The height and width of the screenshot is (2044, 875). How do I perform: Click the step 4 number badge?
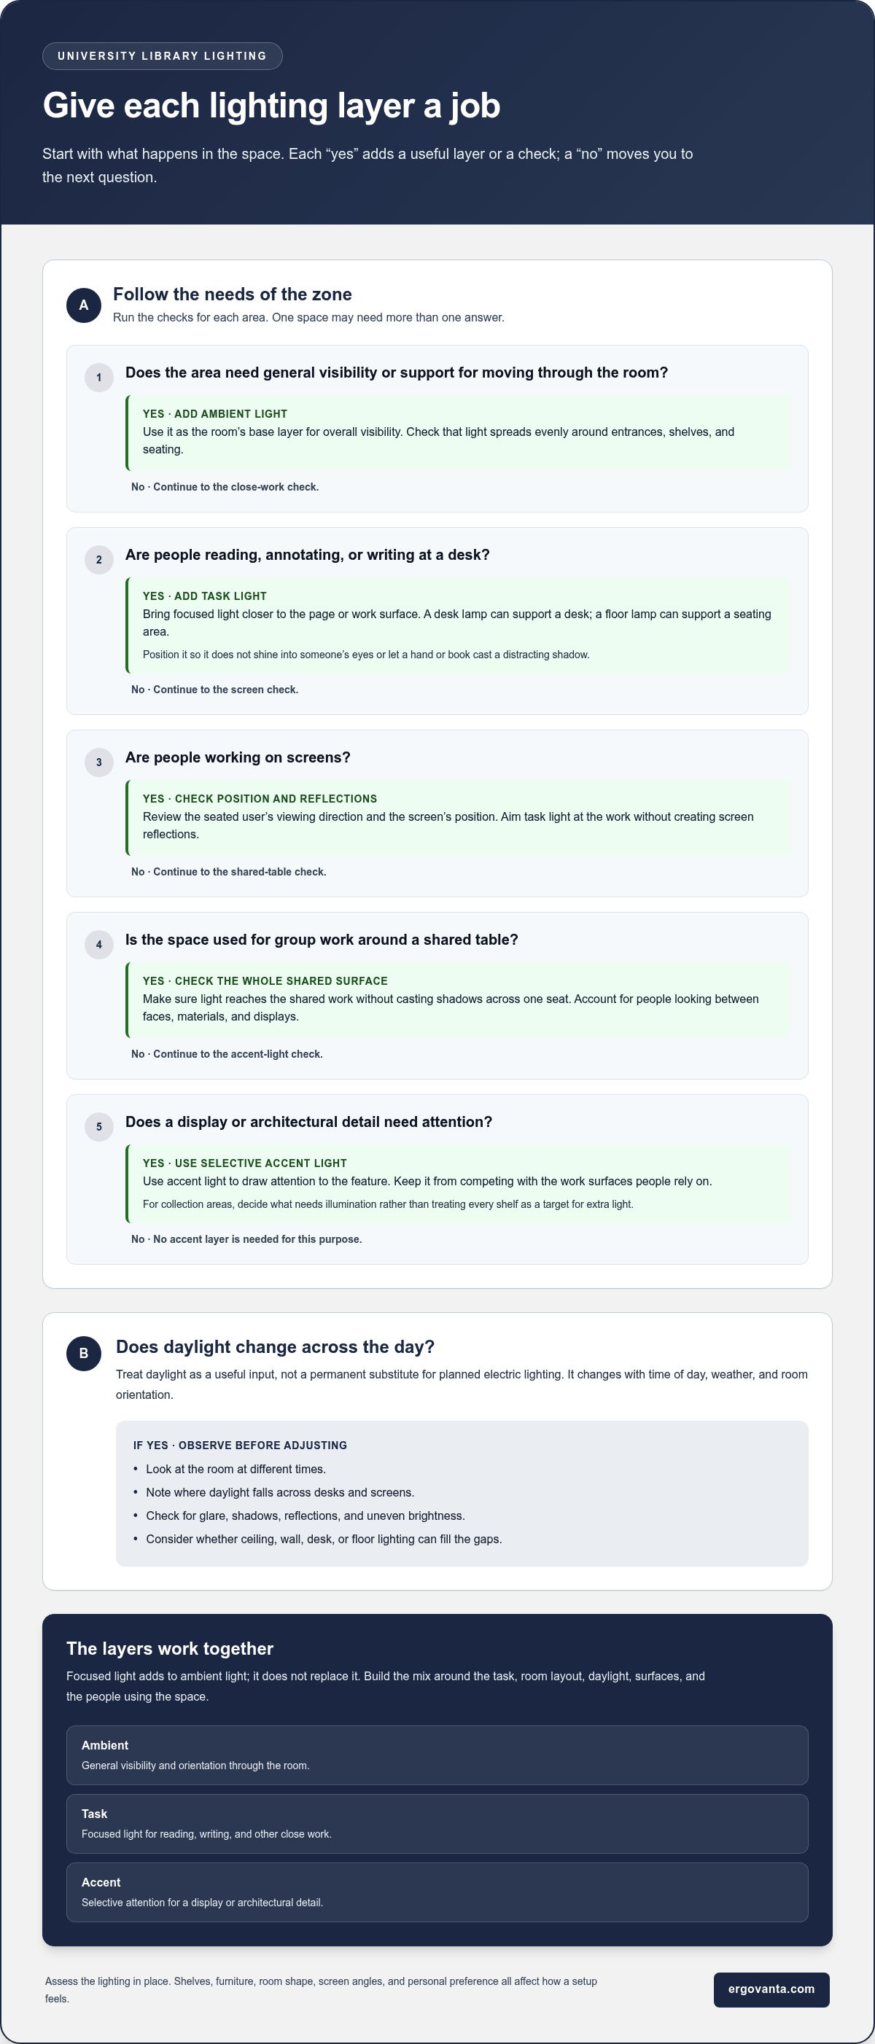99,944
